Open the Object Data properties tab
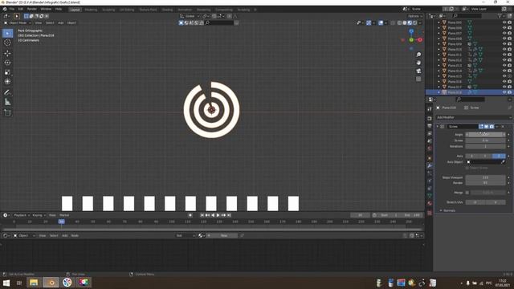514x289 pixels. coord(430,196)
